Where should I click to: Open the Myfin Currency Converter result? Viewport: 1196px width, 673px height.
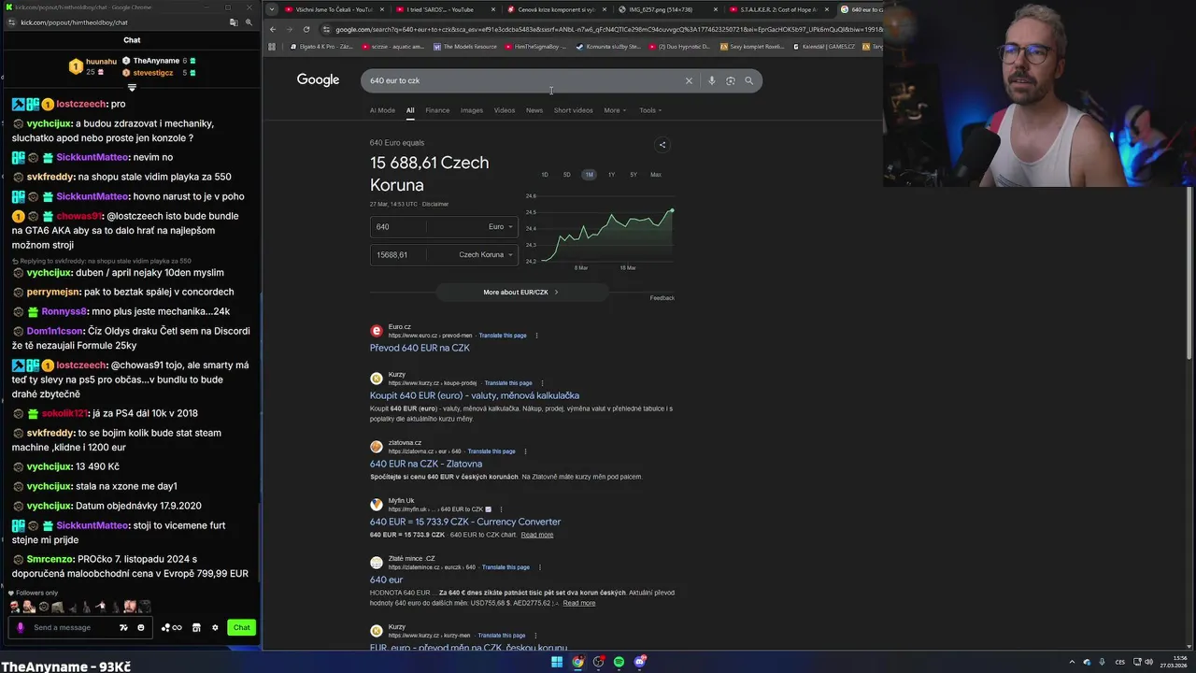[x=465, y=522]
